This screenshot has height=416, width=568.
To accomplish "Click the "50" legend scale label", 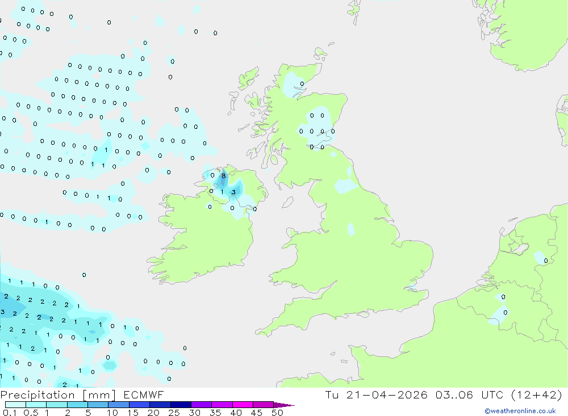I will [277, 413].
